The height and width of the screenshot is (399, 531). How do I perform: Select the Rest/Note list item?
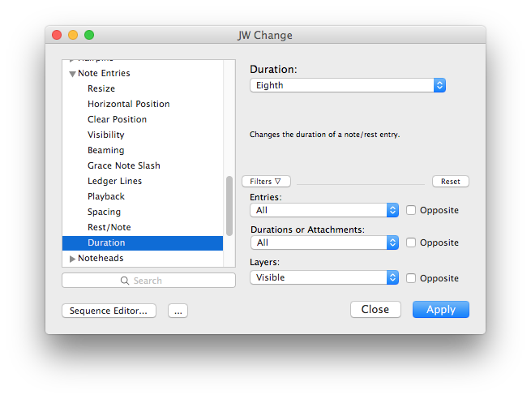109,227
